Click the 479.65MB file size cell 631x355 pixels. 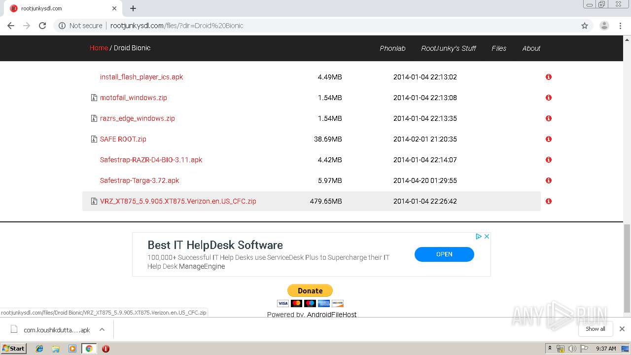click(x=326, y=201)
